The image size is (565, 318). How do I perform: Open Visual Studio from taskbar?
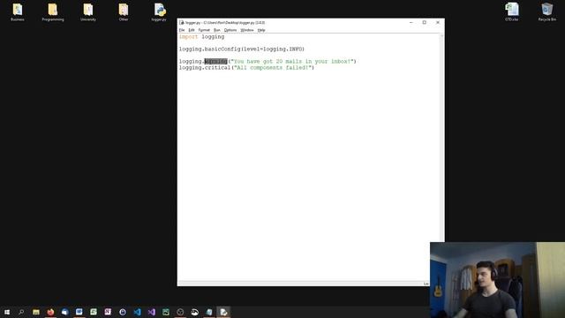(x=151, y=312)
